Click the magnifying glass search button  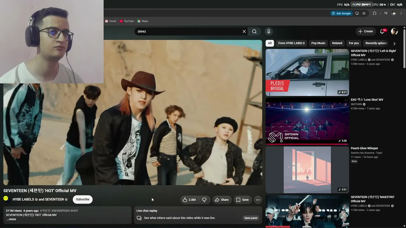254,31
